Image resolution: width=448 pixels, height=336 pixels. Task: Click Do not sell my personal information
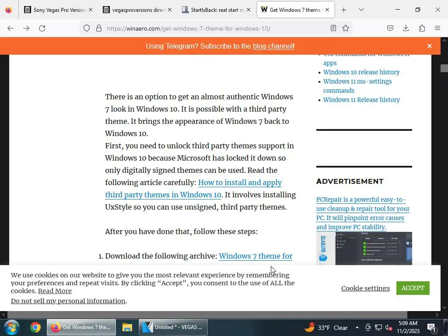coord(68,301)
